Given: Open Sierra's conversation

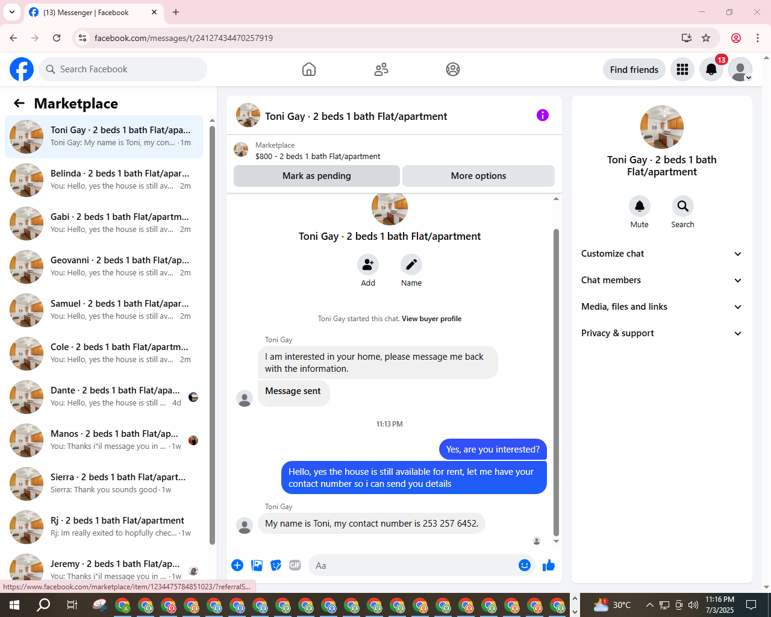Looking at the screenshot, I should [104, 484].
